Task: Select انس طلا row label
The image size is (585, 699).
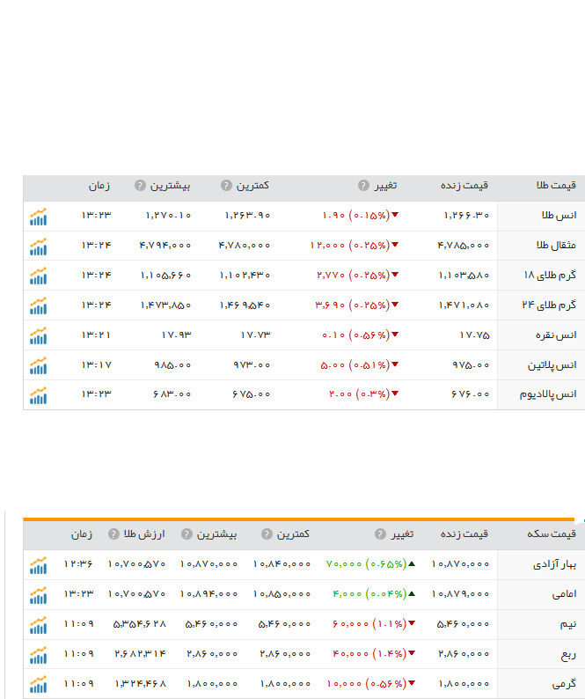Action: click(x=559, y=216)
